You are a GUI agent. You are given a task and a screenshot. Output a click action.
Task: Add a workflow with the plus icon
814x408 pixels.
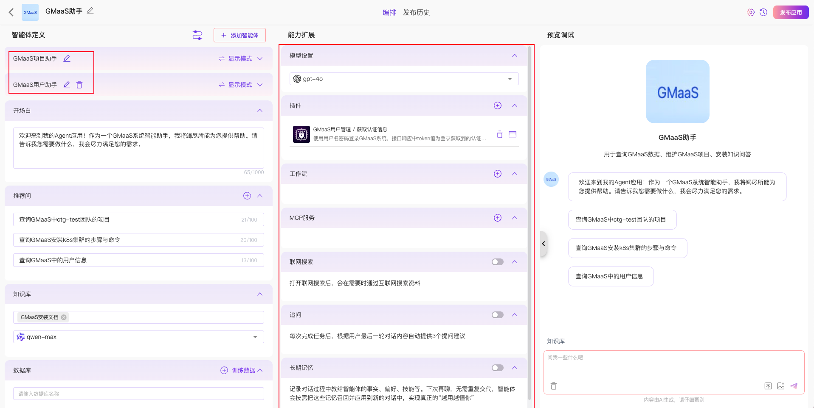click(x=498, y=174)
